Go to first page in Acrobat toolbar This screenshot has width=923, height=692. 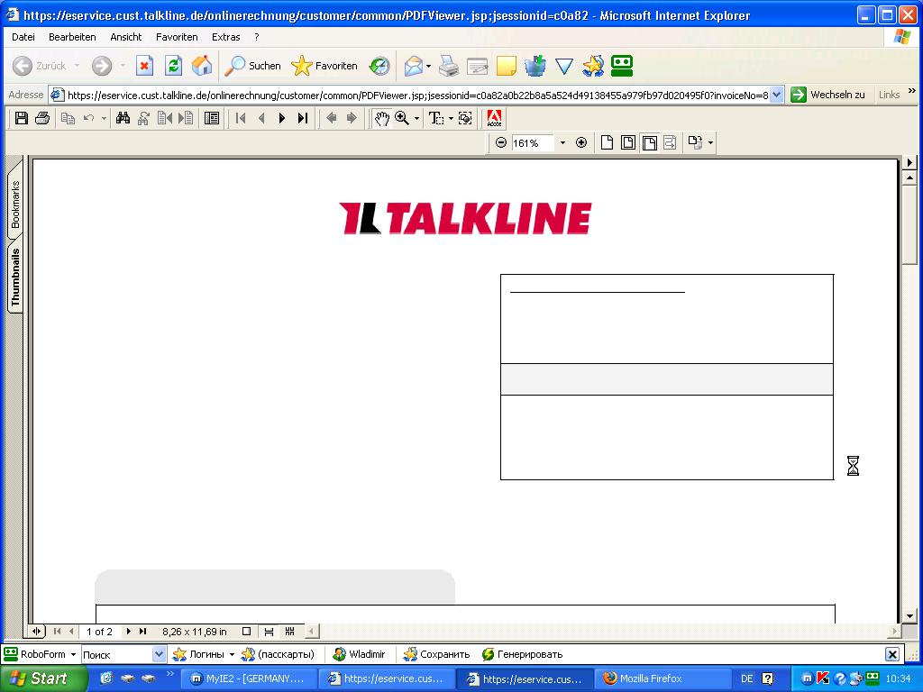tap(240, 118)
